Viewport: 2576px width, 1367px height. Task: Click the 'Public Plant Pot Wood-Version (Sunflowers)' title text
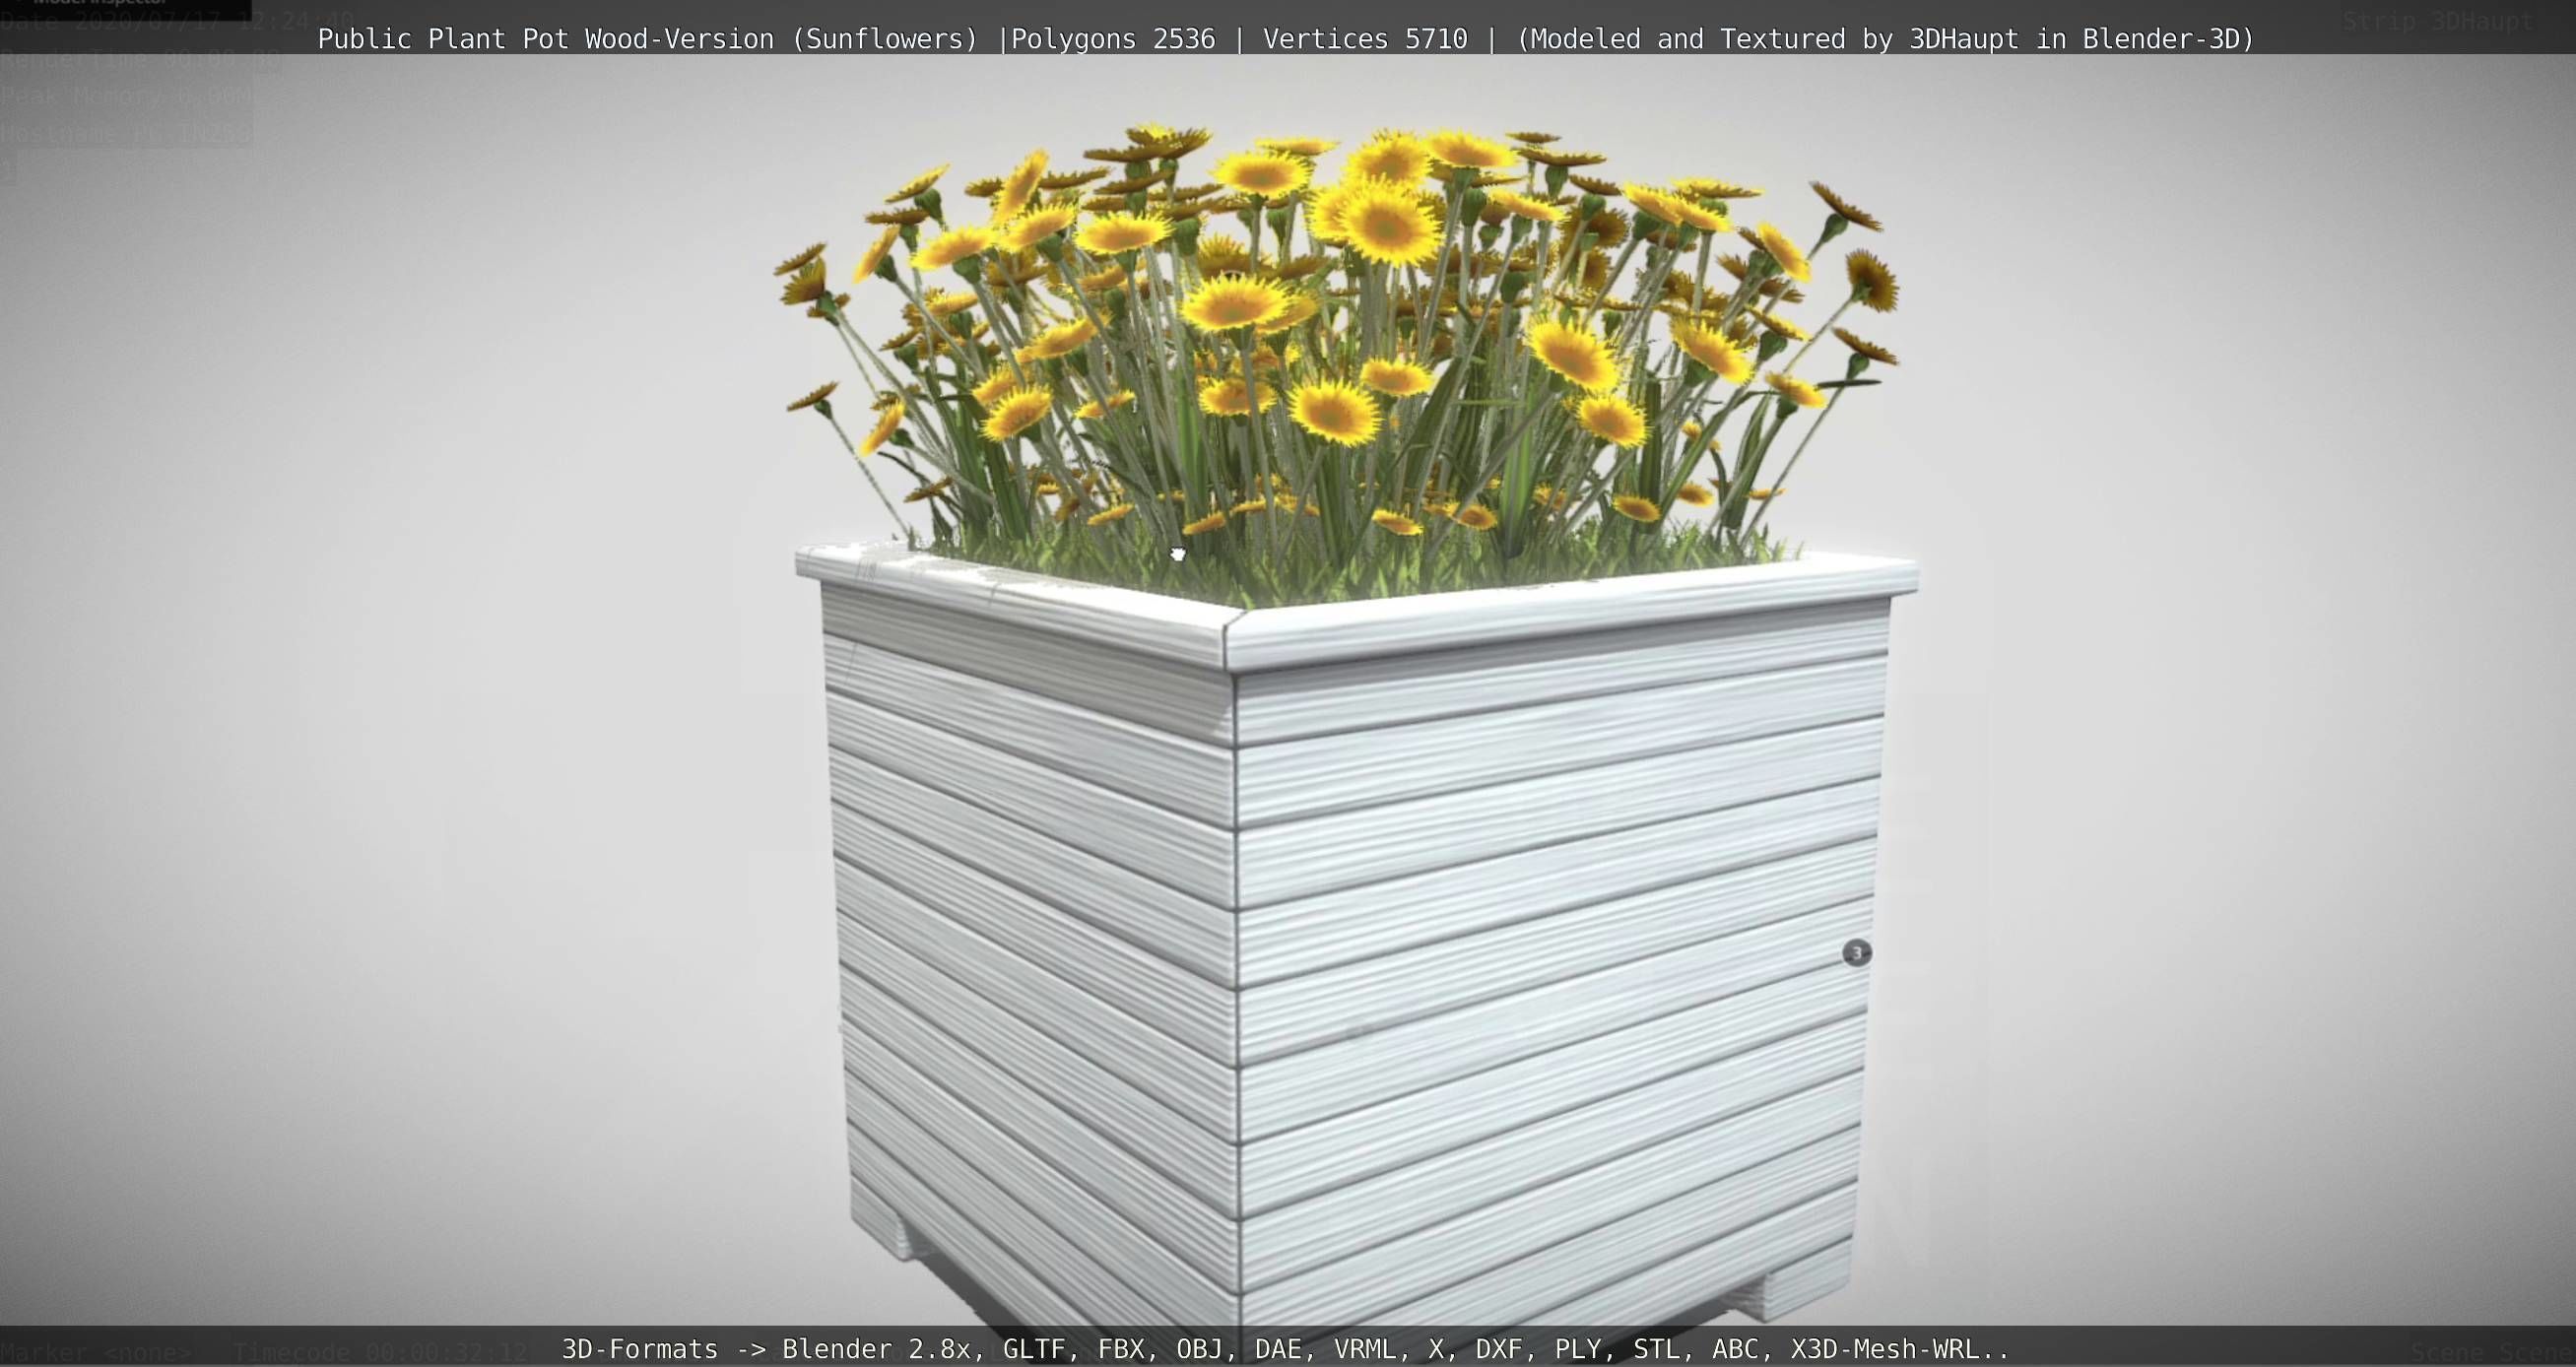click(x=647, y=39)
